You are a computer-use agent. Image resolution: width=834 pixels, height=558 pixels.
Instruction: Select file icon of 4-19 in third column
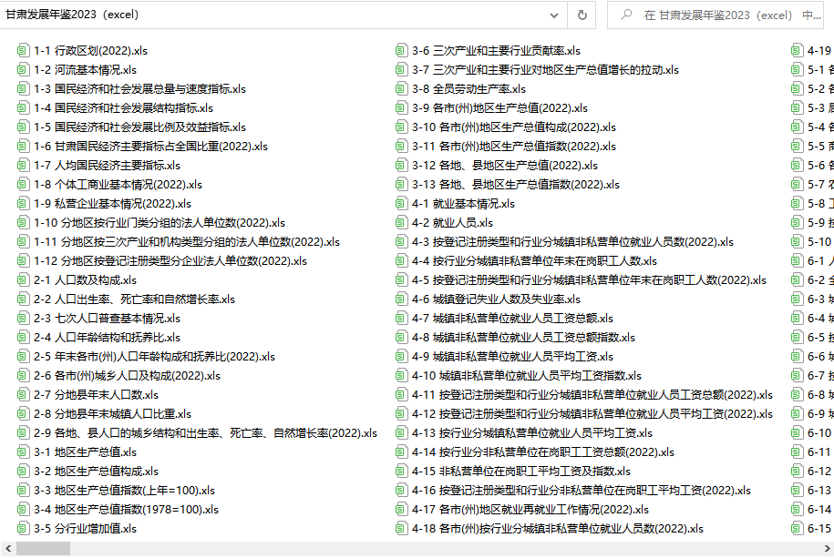[797, 50]
